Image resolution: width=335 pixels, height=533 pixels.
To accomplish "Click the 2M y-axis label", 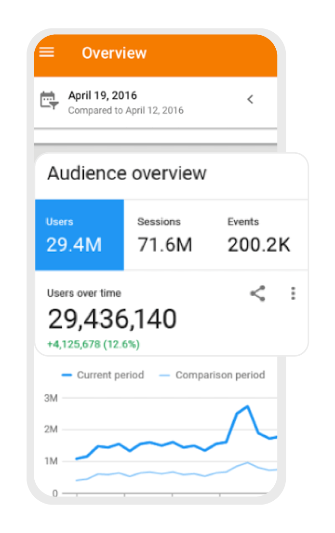I will [x=51, y=429].
